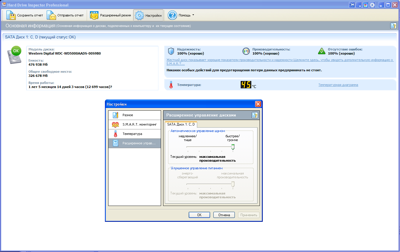
Task: Click the help icon on Основная информация bar
Action: pos(393,26)
